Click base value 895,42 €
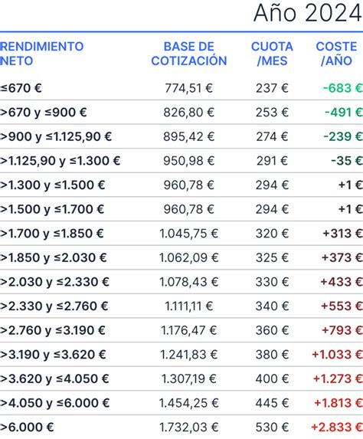 [189, 136]
